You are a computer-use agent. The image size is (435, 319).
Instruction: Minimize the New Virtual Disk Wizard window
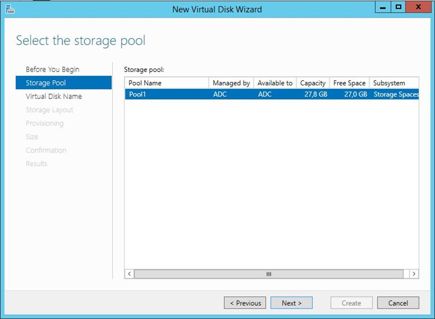point(382,7)
